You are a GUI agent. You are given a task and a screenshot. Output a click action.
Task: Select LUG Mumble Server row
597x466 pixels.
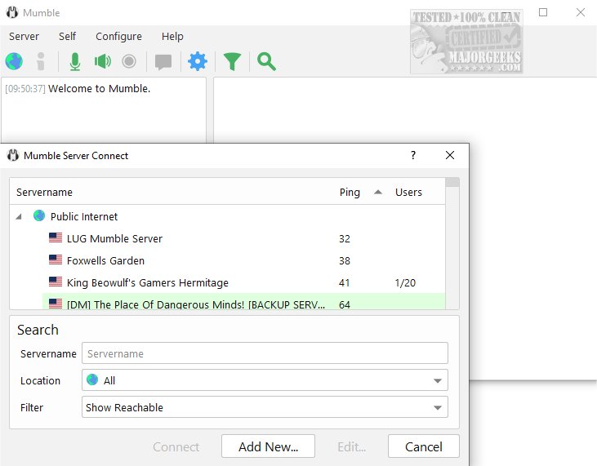243,238
